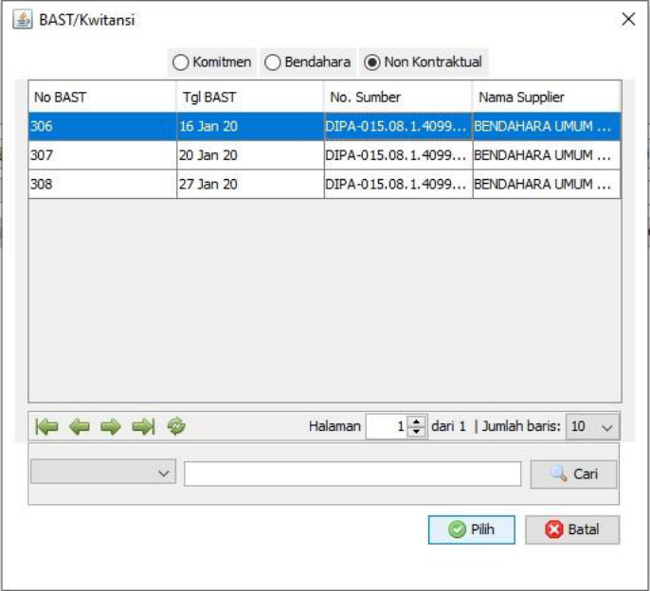Click the Java icon in title bar
The image size is (650, 591).
click(x=22, y=19)
